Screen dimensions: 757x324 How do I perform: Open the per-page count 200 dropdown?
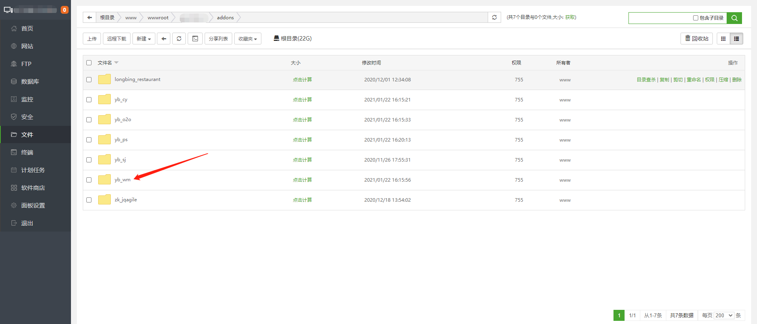724,315
